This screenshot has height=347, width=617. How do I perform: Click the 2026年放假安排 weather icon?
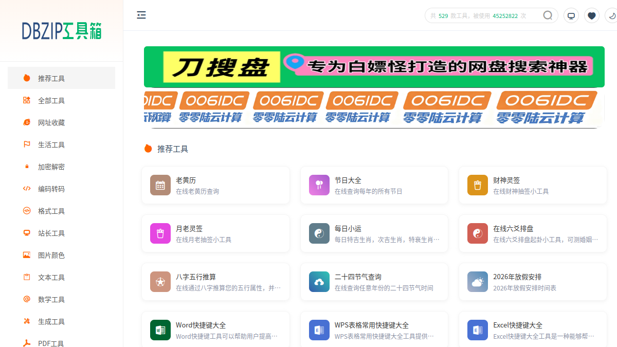tap(478, 282)
